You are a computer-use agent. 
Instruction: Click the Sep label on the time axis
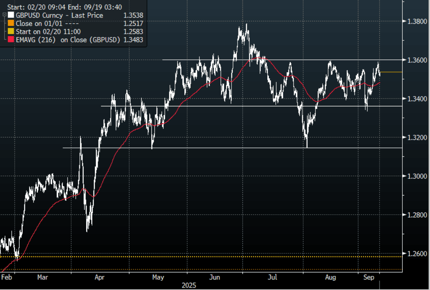[x=369, y=277]
